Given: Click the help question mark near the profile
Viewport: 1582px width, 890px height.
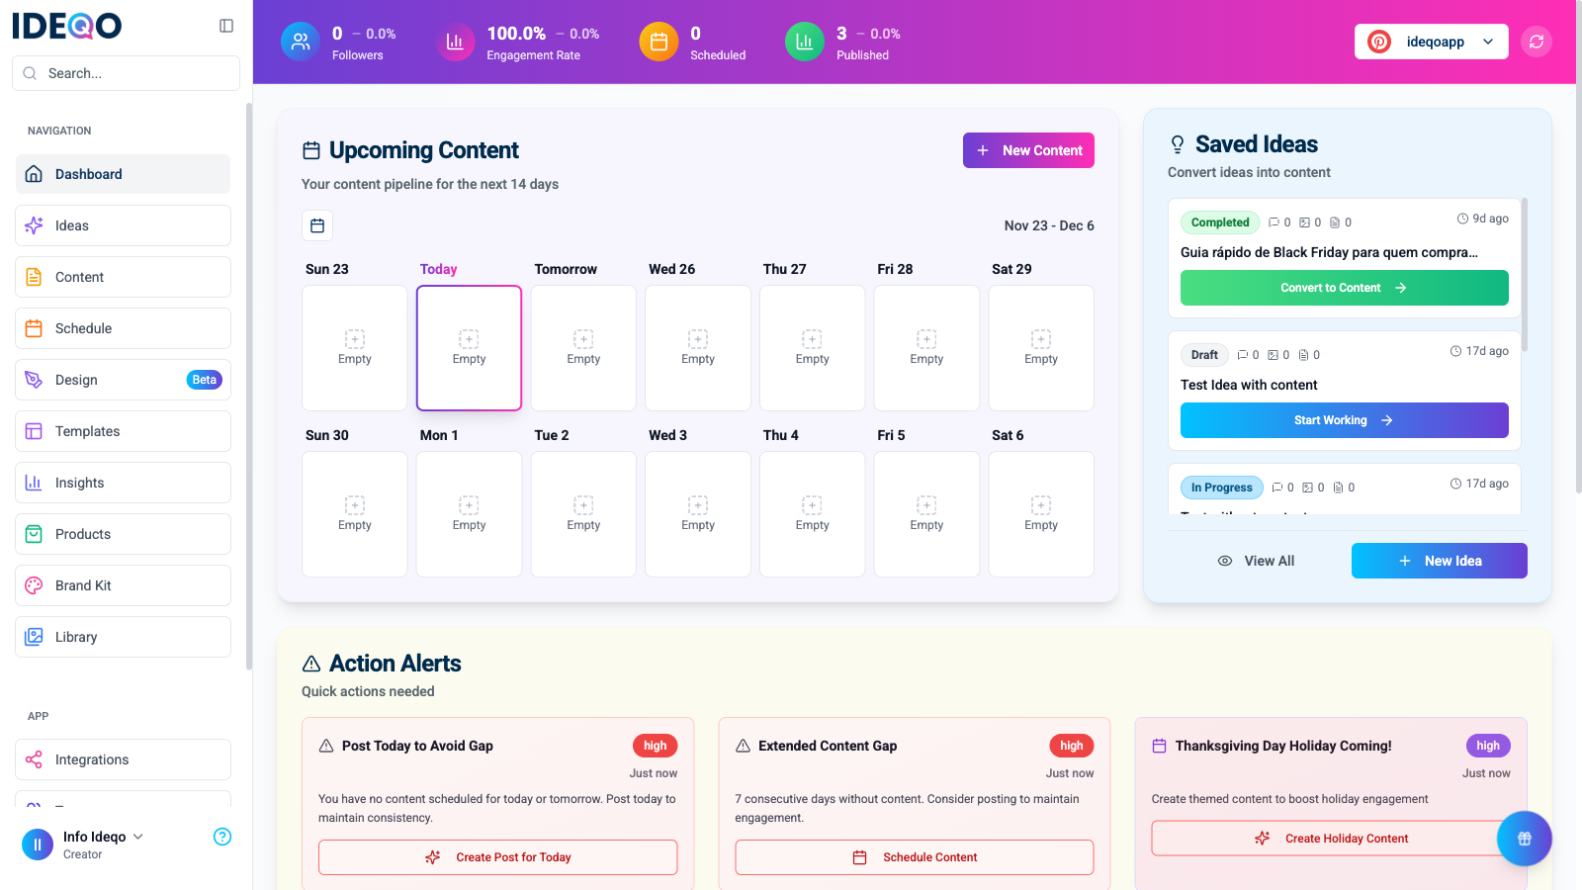Looking at the screenshot, I should (222, 837).
